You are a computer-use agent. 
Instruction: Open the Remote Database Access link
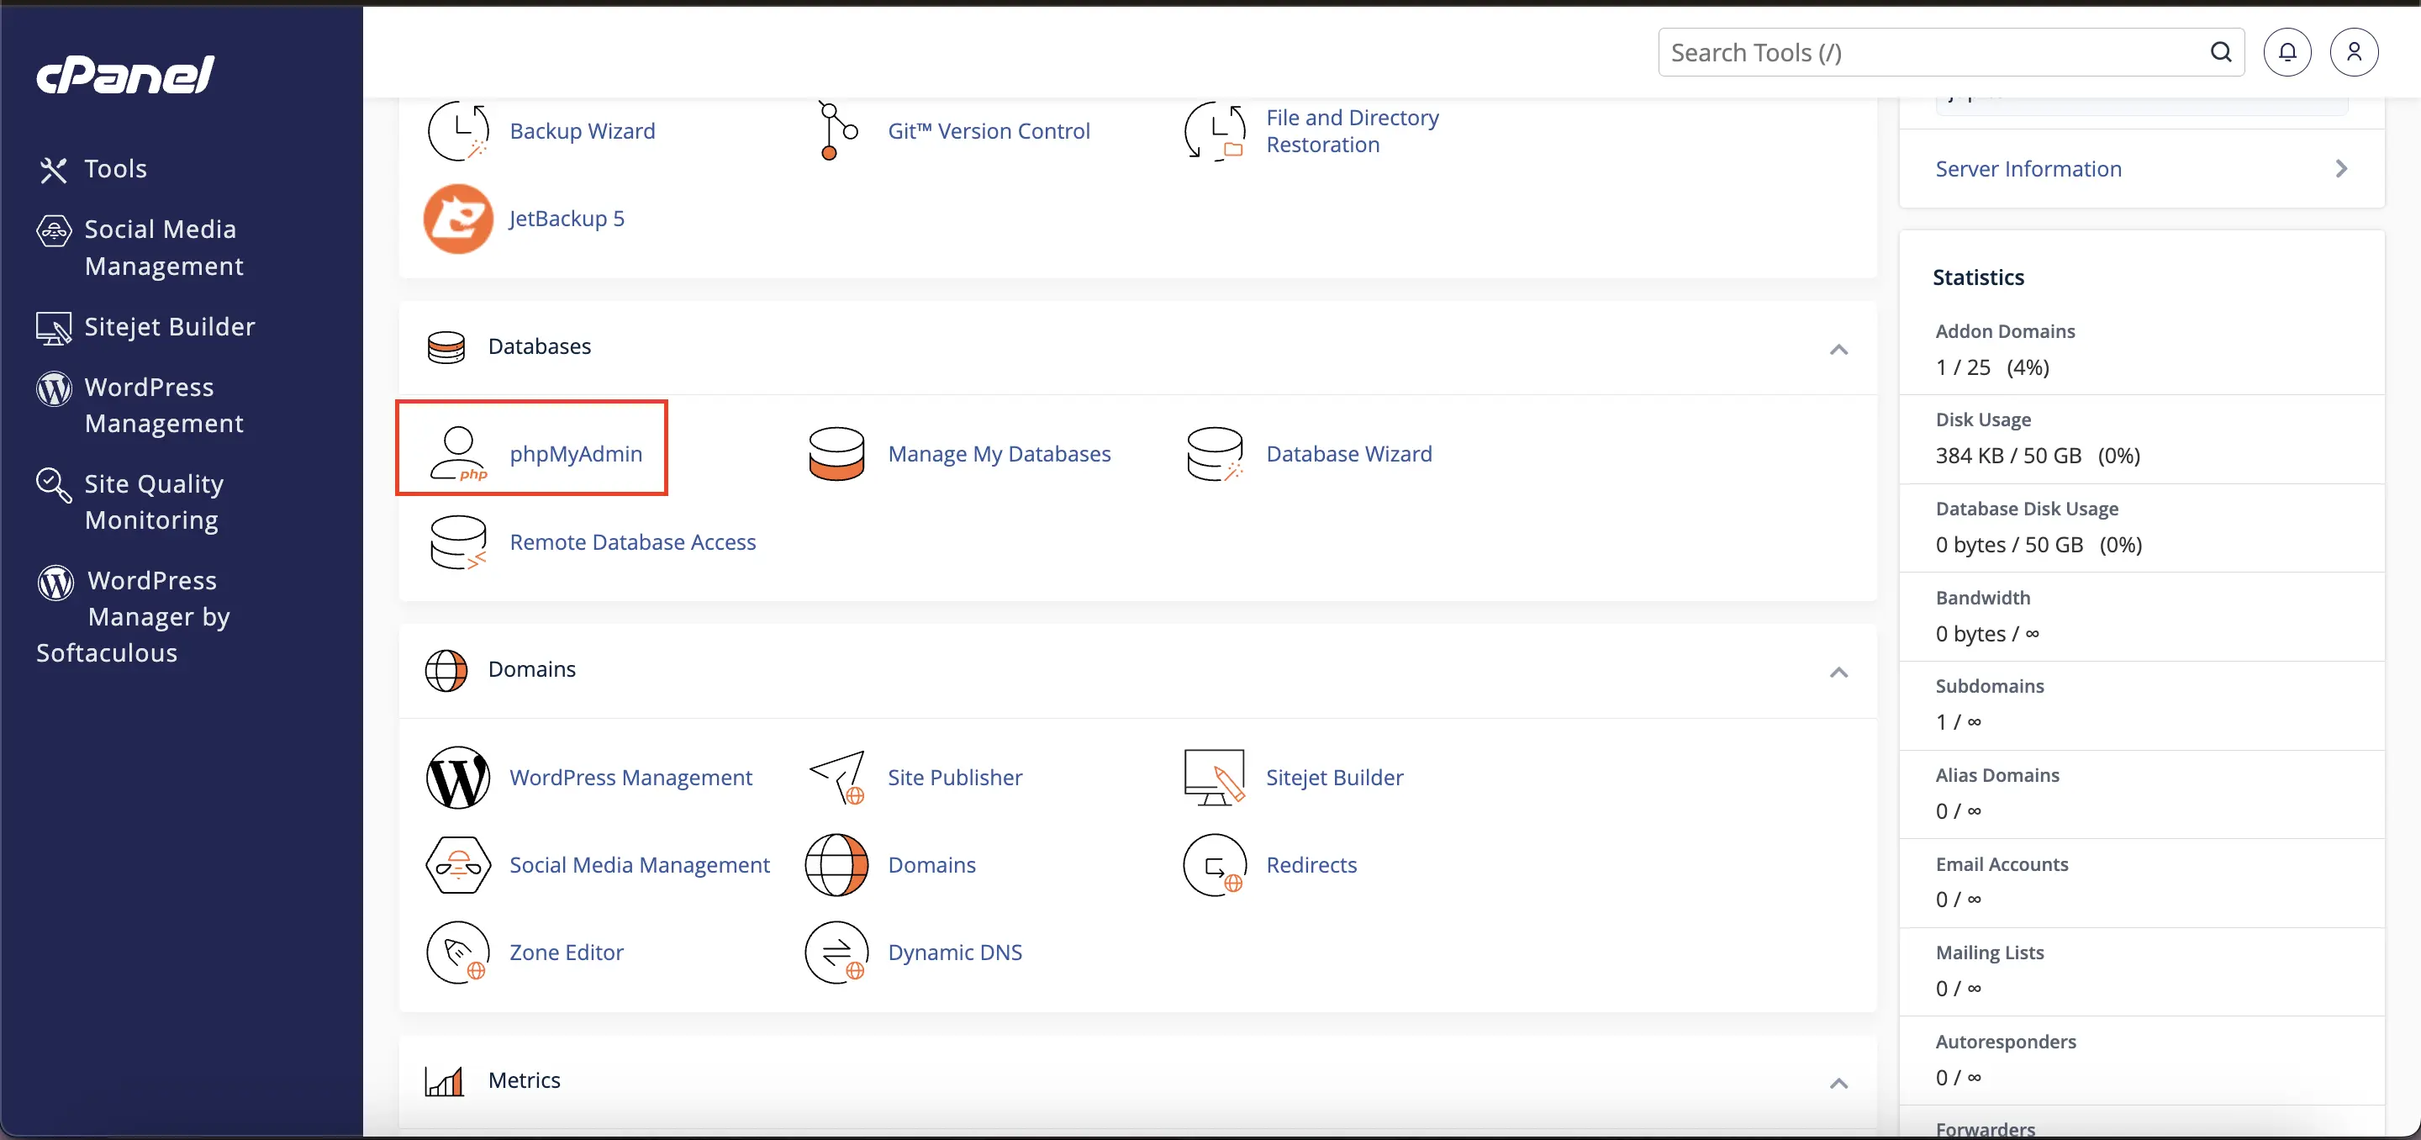(632, 542)
